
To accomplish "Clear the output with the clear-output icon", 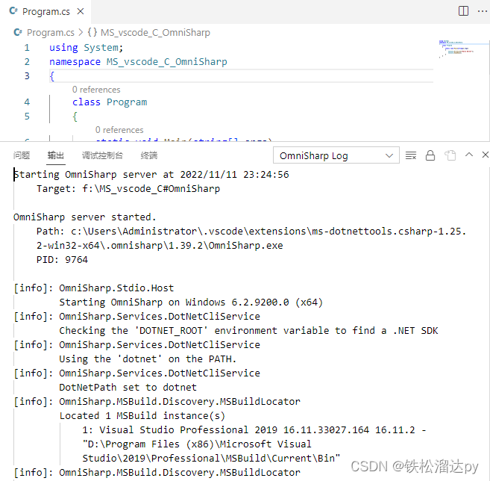I will pyautogui.click(x=411, y=155).
